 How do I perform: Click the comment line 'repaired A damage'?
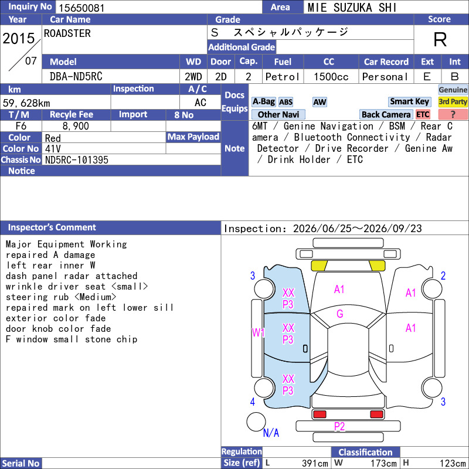pos(50,255)
